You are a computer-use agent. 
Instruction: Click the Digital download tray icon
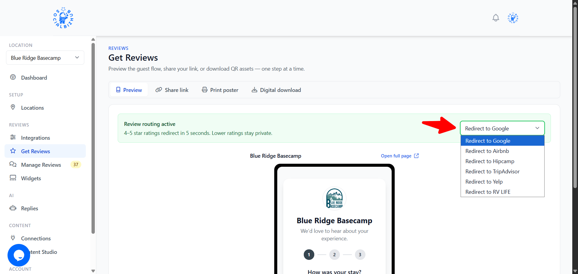click(x=254, y=90)
